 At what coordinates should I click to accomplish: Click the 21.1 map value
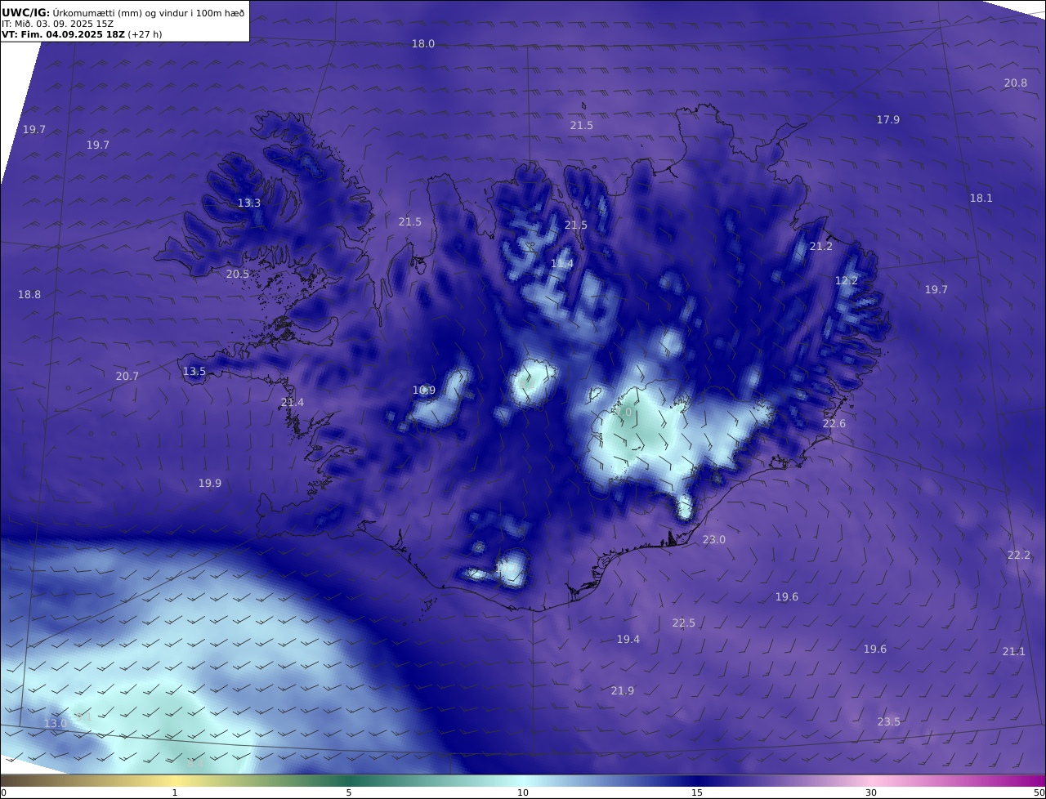pyautogui.click(x=1013, y=652)
